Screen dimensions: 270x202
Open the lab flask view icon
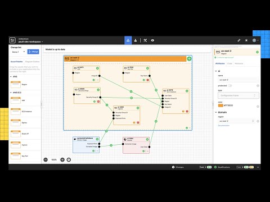(136, 40)
